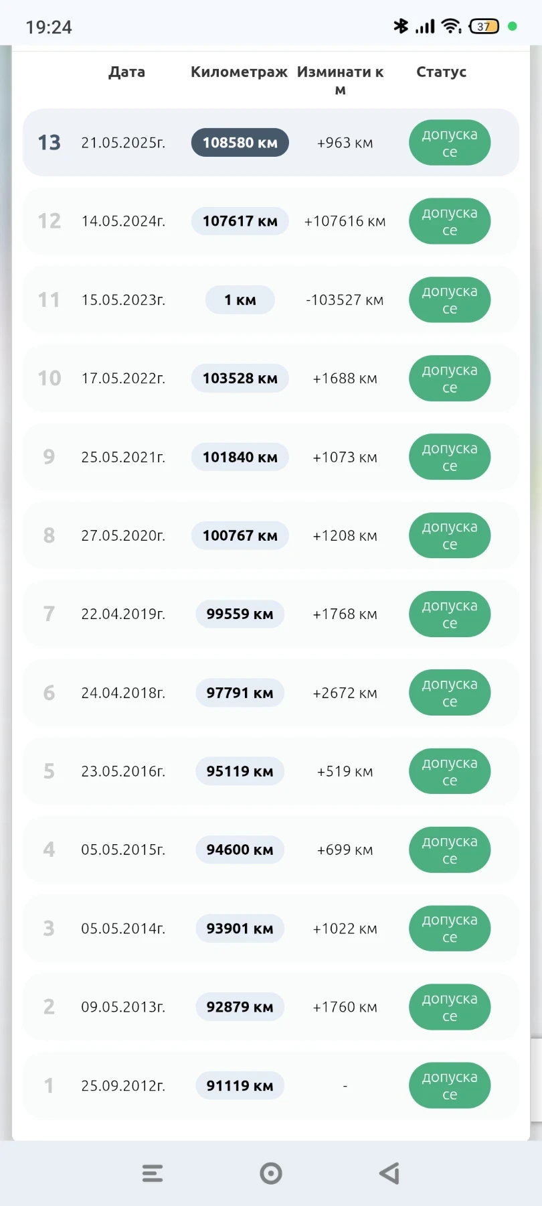542x1206 pixels.
Task: Tap Bluetooth icon in status bar
Action: tap(400, 26)
